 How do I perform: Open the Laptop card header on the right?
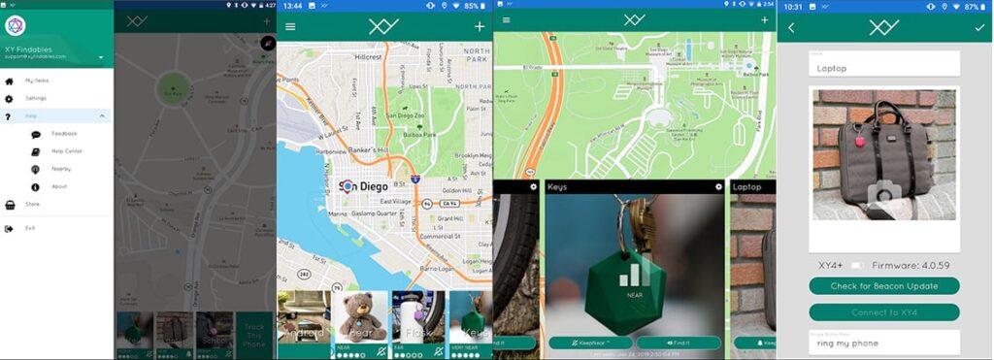pos(753,187)
